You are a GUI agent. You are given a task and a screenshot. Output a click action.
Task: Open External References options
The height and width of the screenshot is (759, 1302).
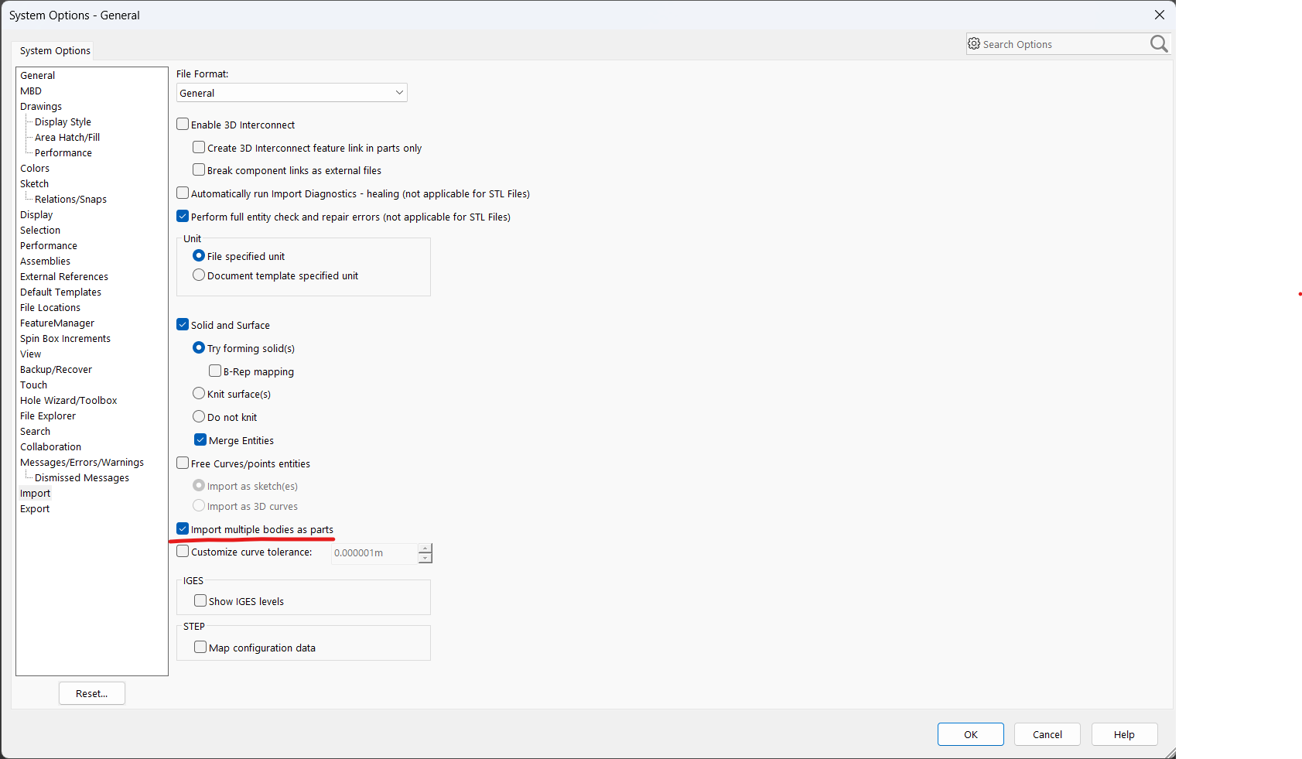(x=64, y=277)
